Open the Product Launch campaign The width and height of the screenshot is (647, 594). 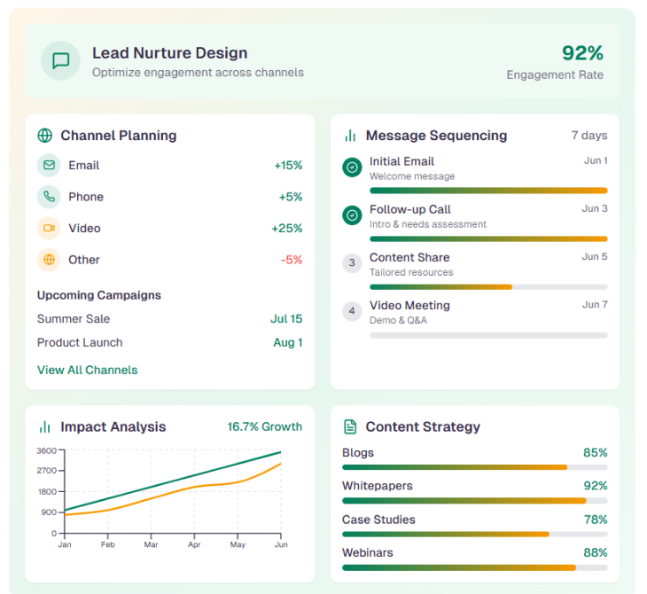(x=80, y=343)
